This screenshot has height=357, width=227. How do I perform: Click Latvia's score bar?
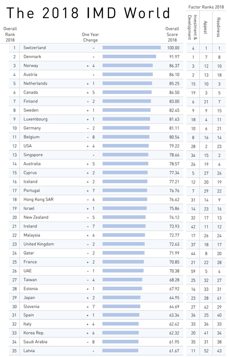click(120, 350)
